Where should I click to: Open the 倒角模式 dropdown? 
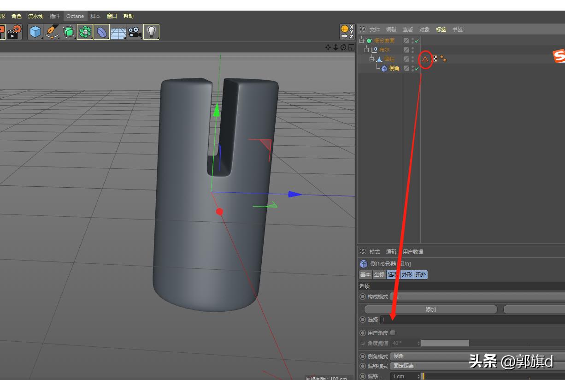(477, 356)
